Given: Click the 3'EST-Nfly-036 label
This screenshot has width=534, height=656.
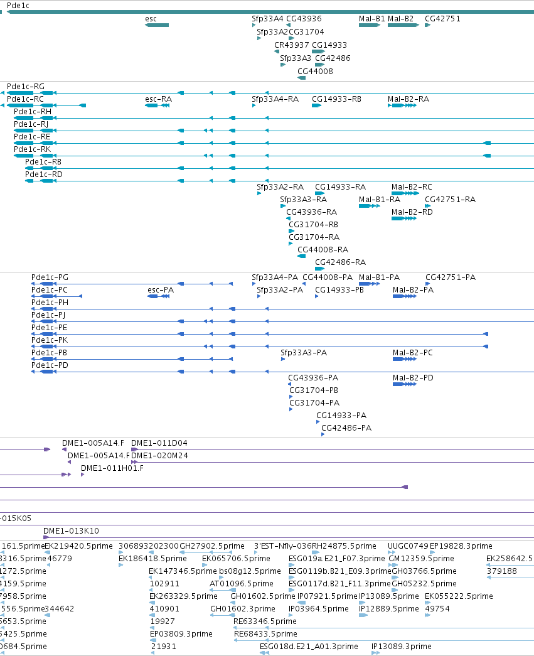Looking at the screenshot, I should tap(284, 546).
